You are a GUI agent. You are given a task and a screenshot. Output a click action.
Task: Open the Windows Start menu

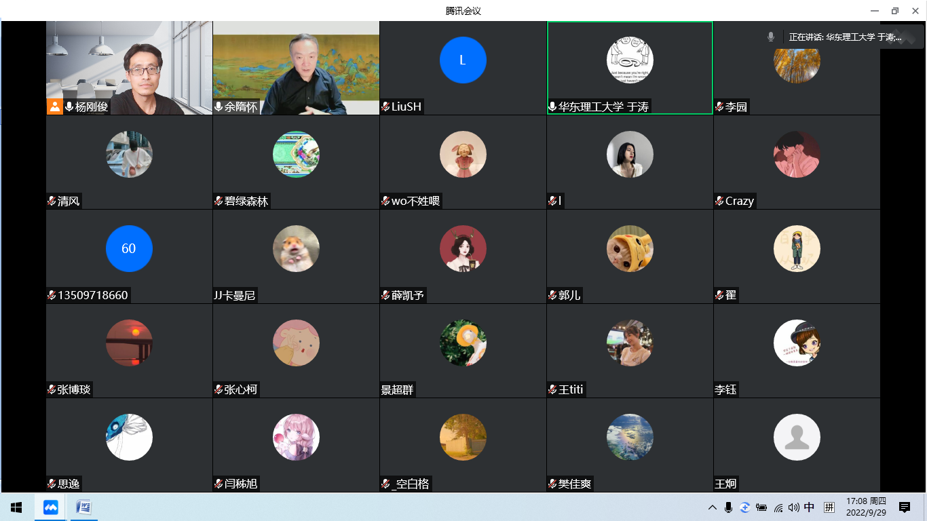click(16, 507)
